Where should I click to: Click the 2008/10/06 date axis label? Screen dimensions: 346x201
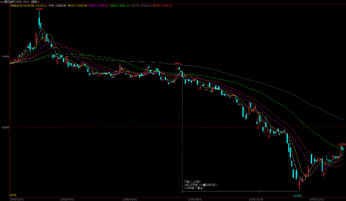[x=256, y=199]
